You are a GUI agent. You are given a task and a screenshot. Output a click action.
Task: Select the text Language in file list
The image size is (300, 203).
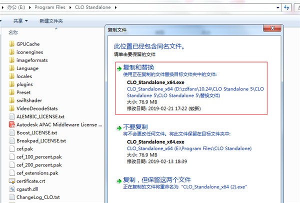coord(27,68)
